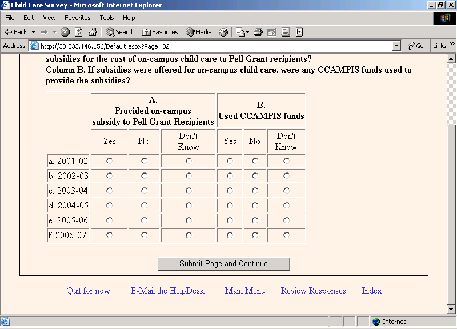The image size is (457, 329).
Task: Select Don't Know for 2006-07 column B
Action: 287,235
